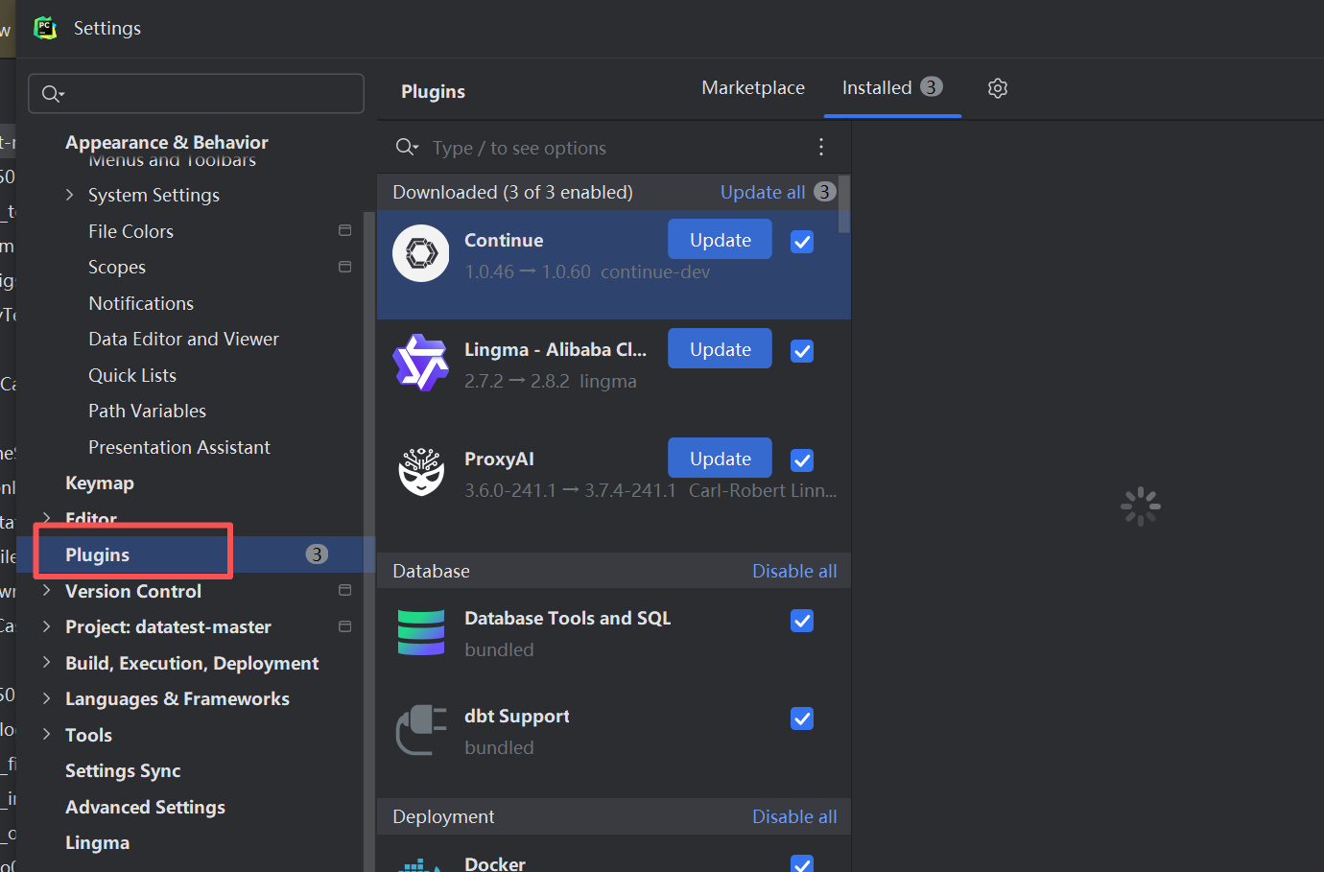Toggle the ProxyAI plugin checkbox
This screenshot has height=872, width=1324.
(802, 460)
